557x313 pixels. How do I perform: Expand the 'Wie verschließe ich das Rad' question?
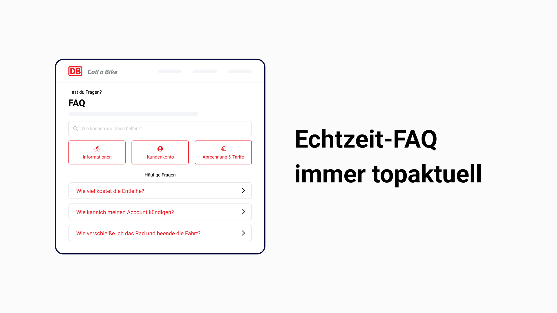[160, 233]
